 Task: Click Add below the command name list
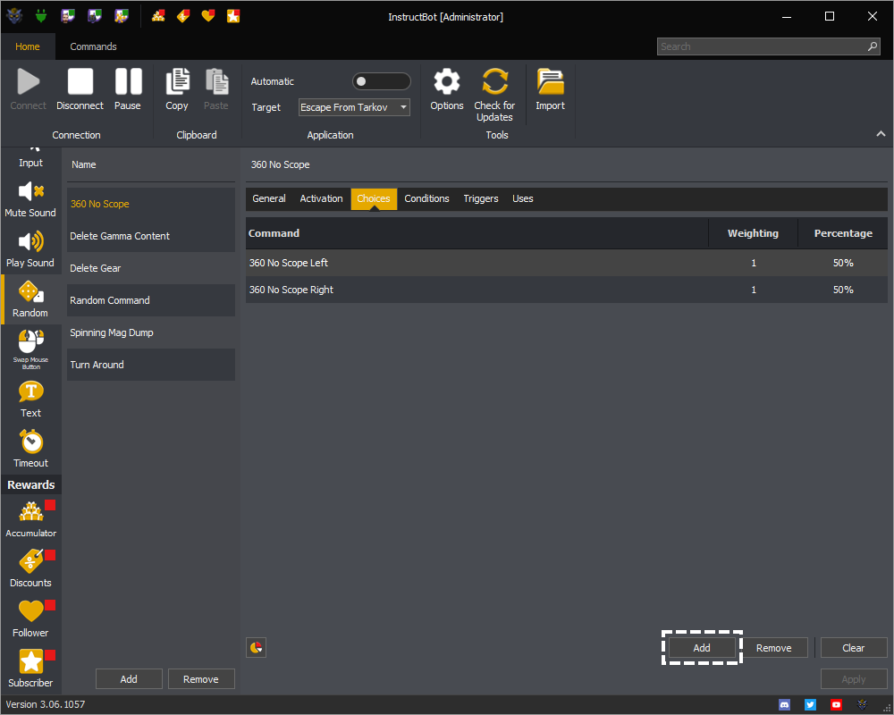point(129,679)
